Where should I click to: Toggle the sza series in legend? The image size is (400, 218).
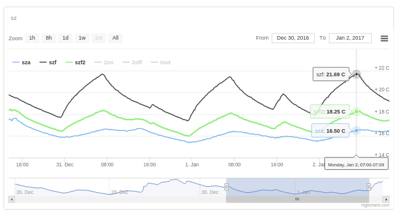(22, 62)
